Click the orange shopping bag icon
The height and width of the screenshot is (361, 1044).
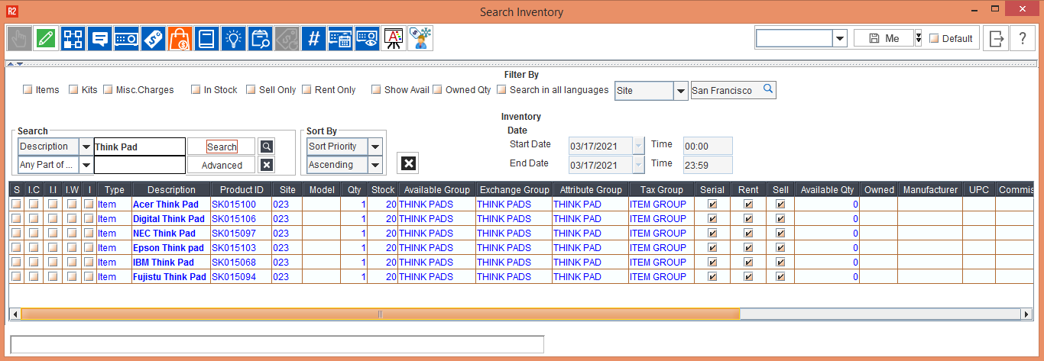coord(180,38)
